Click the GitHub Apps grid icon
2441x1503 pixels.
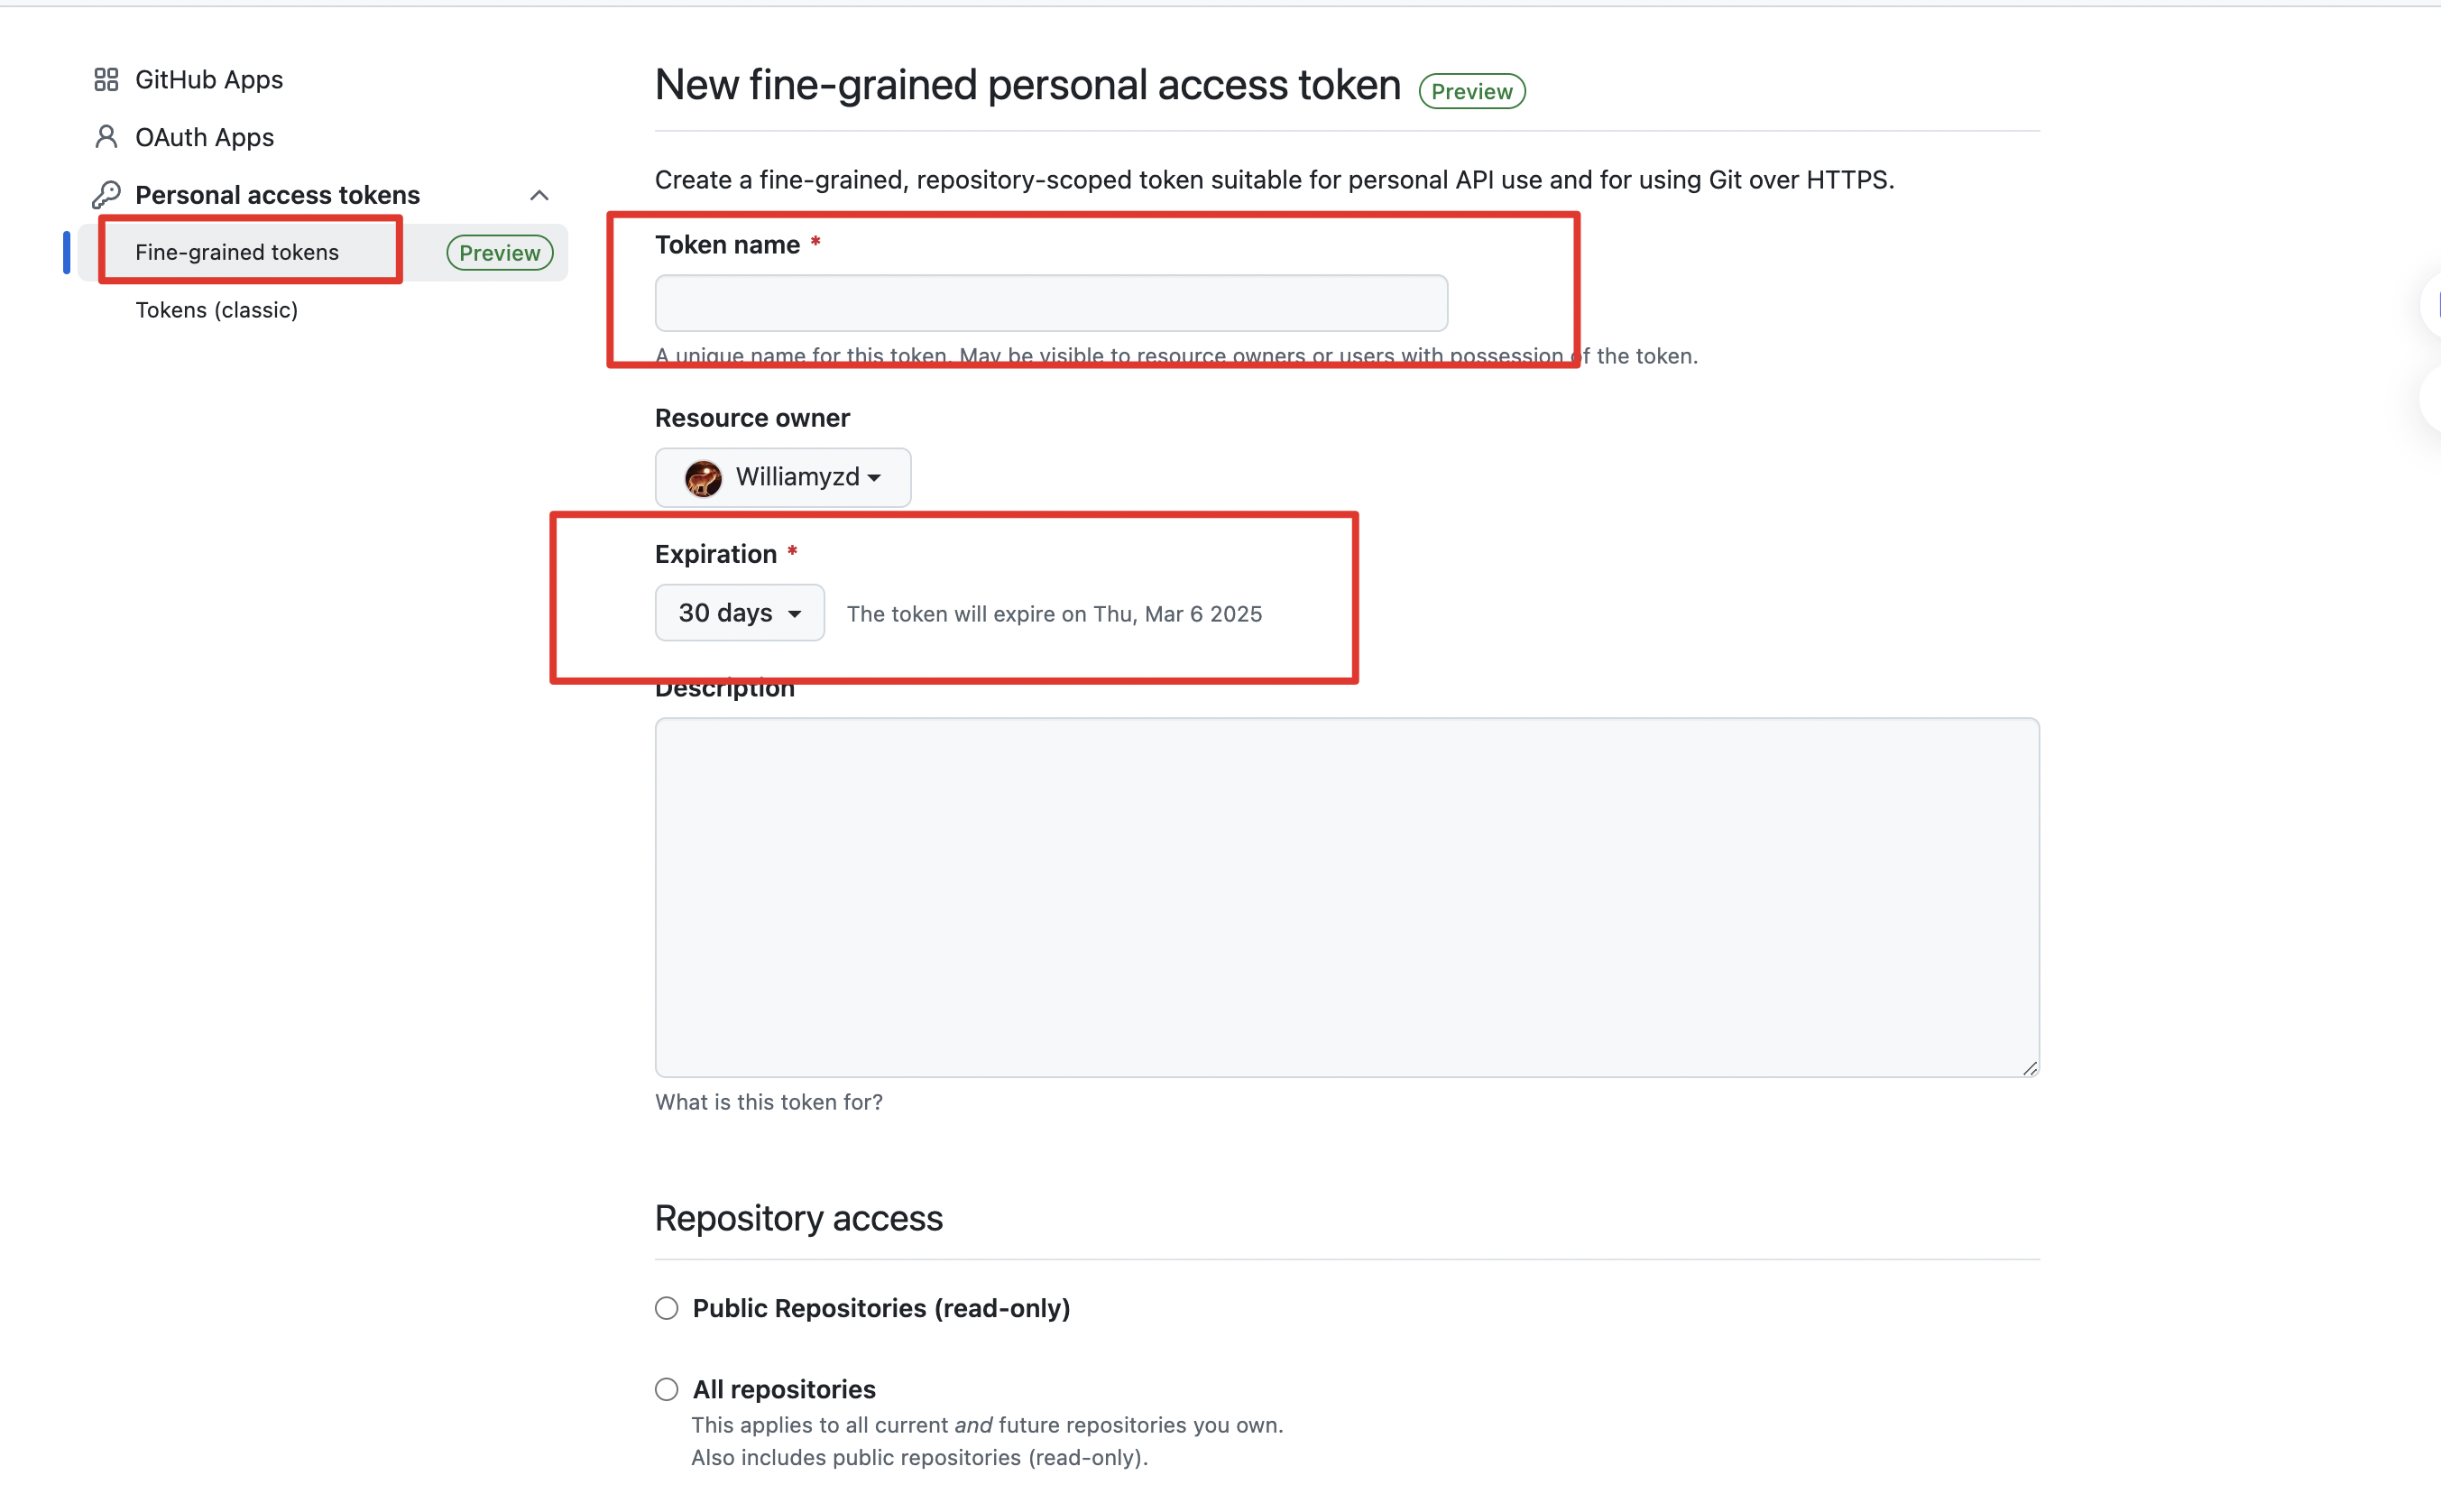[x=106, y=79]
